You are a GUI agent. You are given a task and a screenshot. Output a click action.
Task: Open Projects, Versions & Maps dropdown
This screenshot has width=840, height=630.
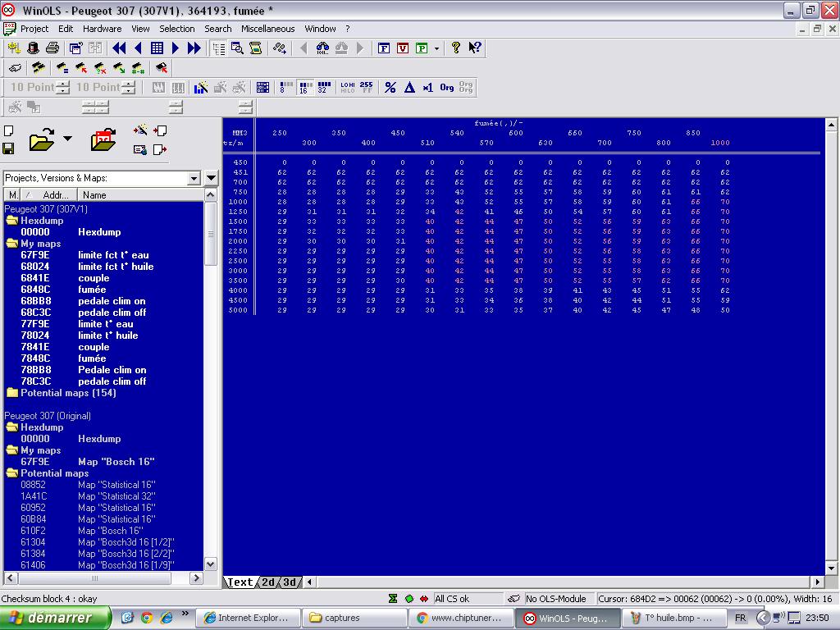tap(194, 178)
